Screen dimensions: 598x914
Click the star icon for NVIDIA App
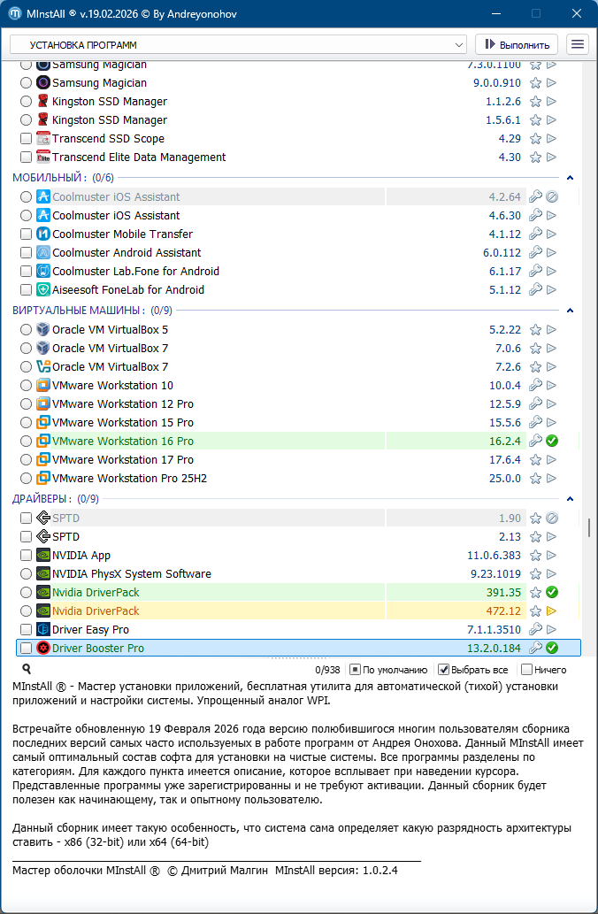[x=535, y=556]
